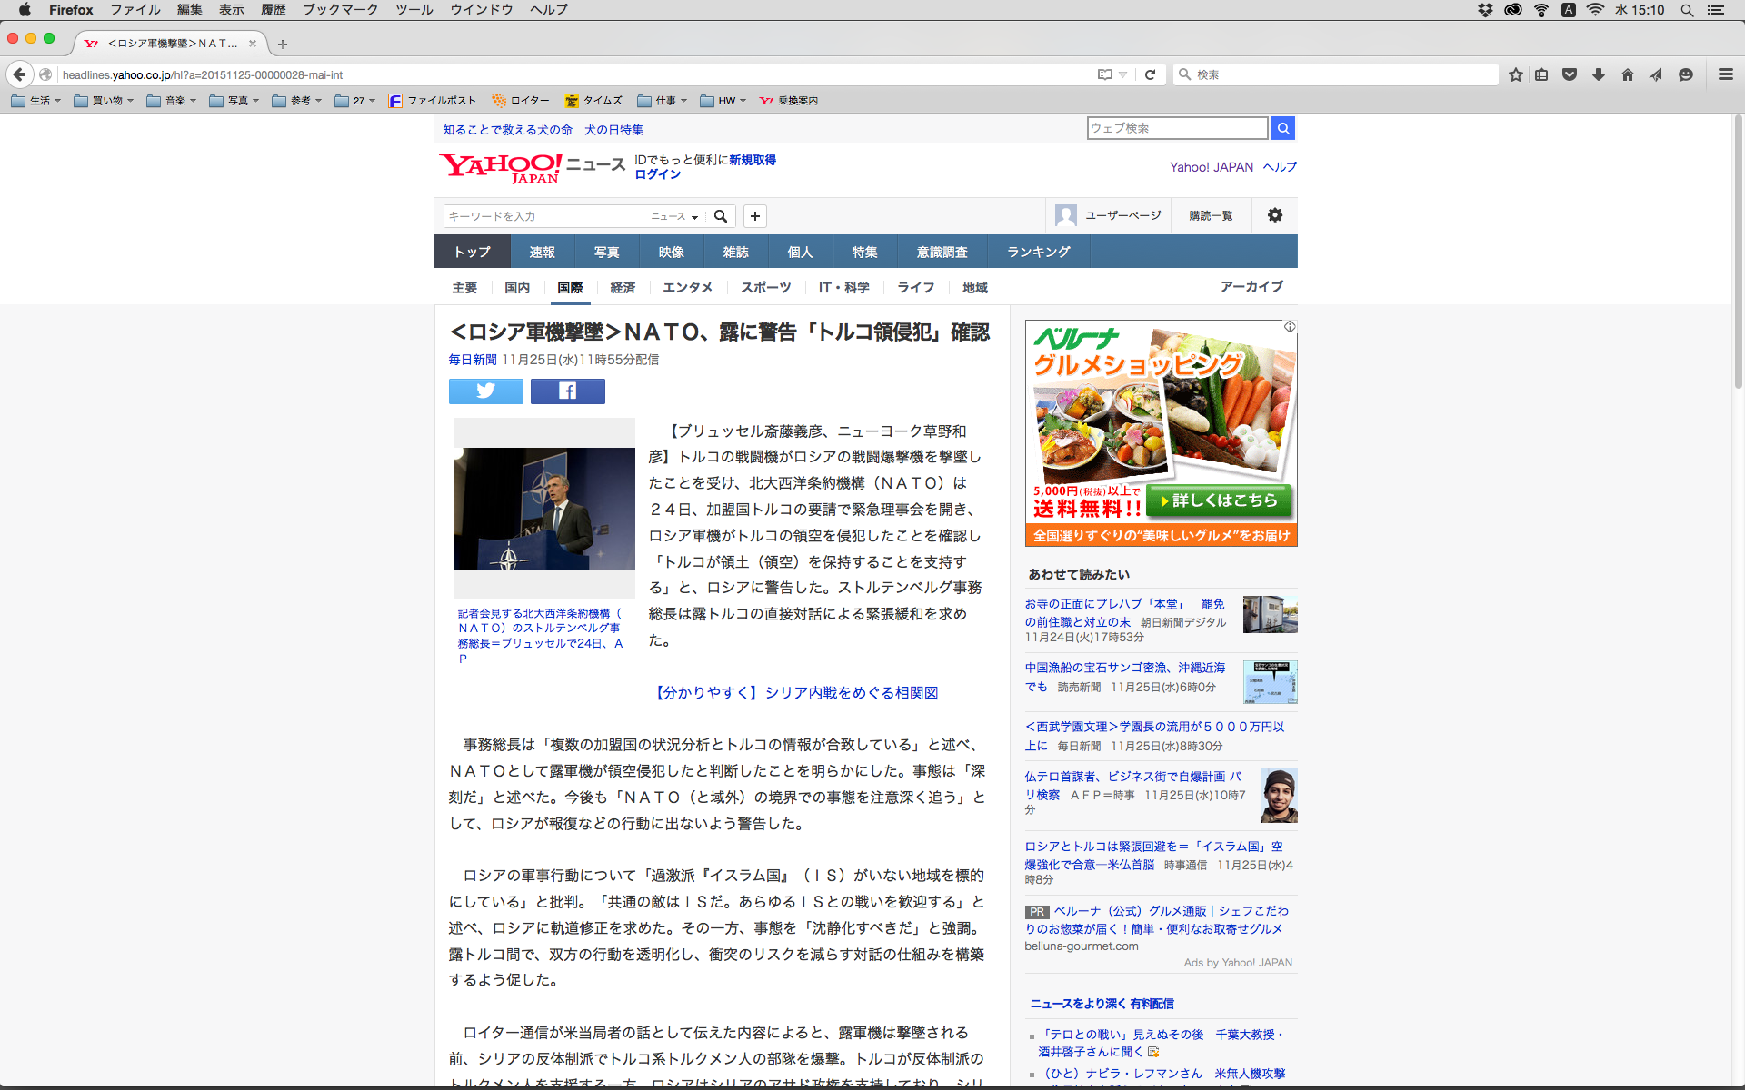Bookmark this page with star icon
1745x1090 pixels.
pos(1515,74)
